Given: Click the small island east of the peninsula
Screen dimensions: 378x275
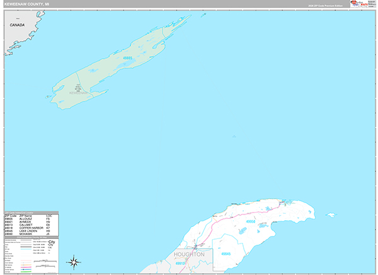Looking at the screenshot, I should [x=331, y=214].
